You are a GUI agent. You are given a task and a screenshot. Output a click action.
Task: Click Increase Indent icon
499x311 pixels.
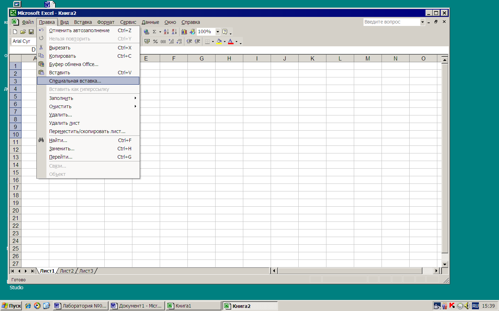pyautogui.click(x=197, y=41)
